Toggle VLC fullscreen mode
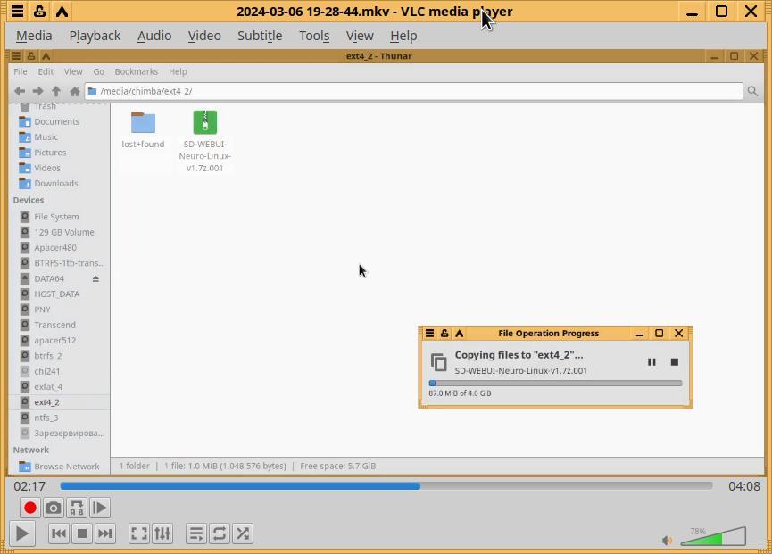772x554 pixels. pyautogui.click(x=139, y=533)
